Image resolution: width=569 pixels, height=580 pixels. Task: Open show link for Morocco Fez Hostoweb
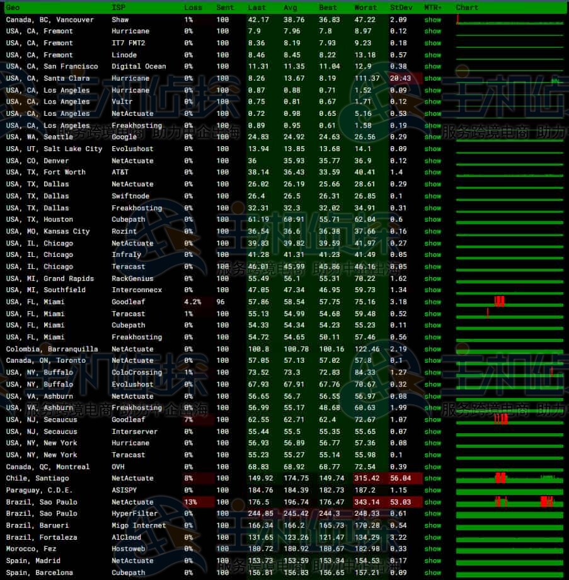(x=433, y=549)
